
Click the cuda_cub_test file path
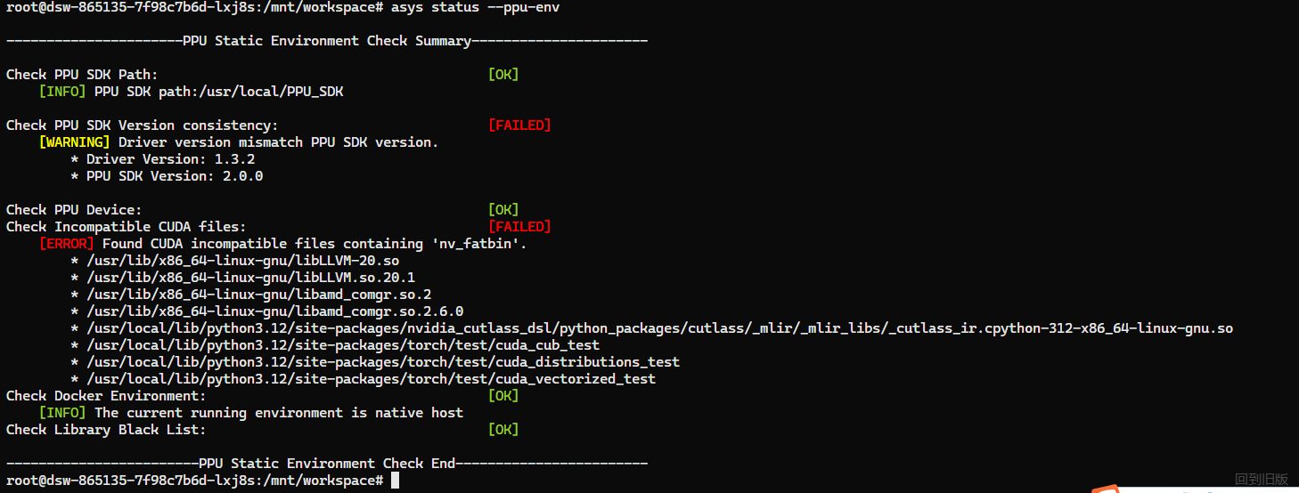tap(343, 345)
